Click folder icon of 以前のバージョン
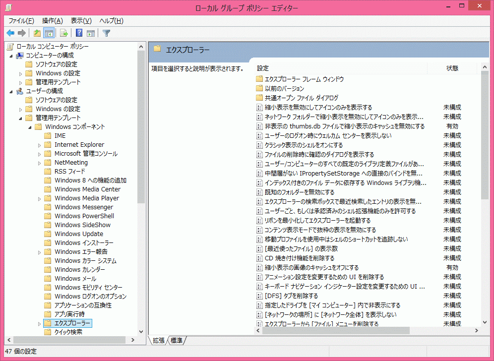The width and height of the screenshot is (494, 361). [x=259, y=88]
